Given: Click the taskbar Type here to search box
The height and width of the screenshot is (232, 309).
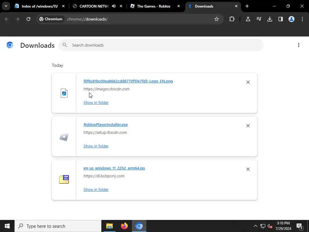Looking at the screenshot, I should [58, 226].
